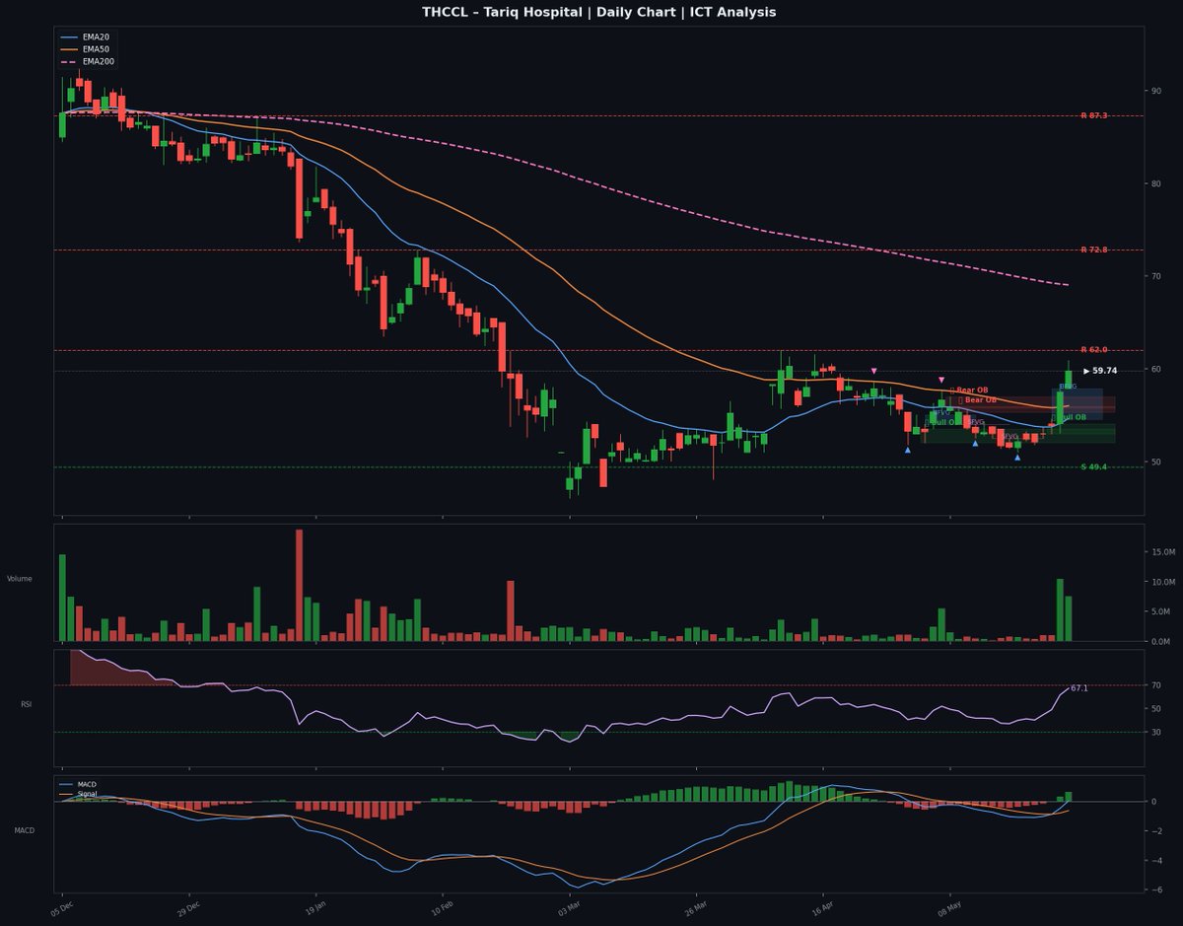The width and height of the screenshot is (1183, 926).
Task: Click the RSI current value 67.1
Action: (x=1079, y=688)
